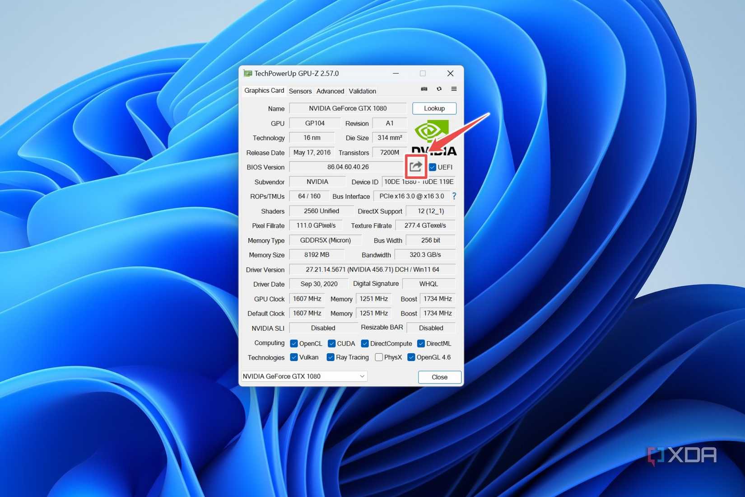Click the Digital Signature WHQL value

point(428,284)
